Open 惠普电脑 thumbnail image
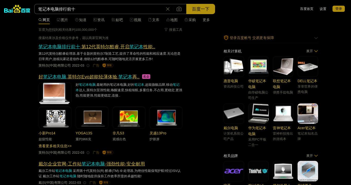The height and width of the screenshot is (185, 351). (x=234, y=67)
